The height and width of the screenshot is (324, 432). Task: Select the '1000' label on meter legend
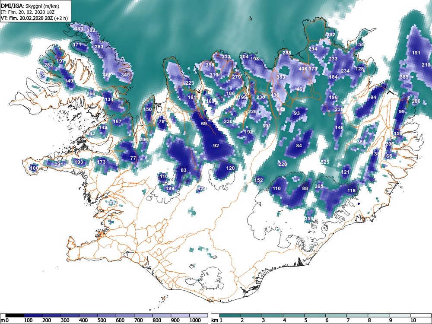coord(195,321)
